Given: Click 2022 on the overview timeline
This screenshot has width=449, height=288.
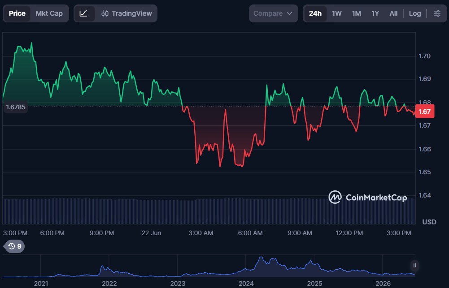Looking at the screenshot, I should (x=109, y=284).
